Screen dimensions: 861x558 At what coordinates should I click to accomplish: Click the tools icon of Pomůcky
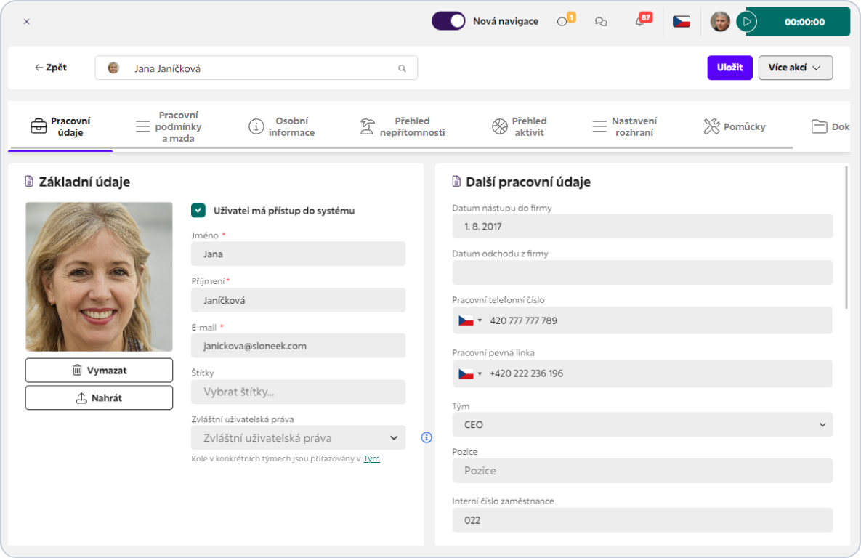coord(711,126)
